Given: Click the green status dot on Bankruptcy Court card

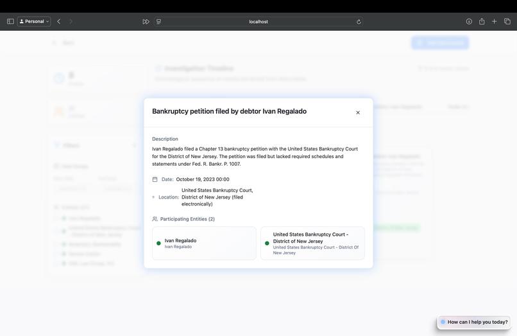Looking at the screenshot, I should pyautogui.click(x=267, y=243).
